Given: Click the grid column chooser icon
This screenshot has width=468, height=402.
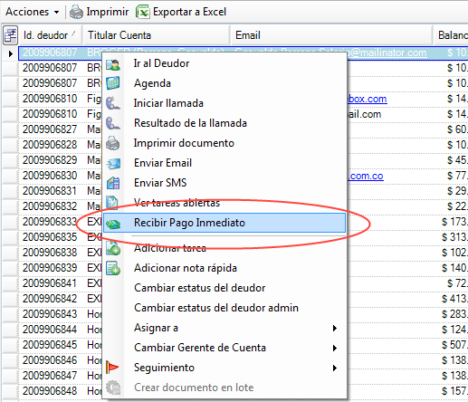Looking at the screenshot, I should (10, 35).
